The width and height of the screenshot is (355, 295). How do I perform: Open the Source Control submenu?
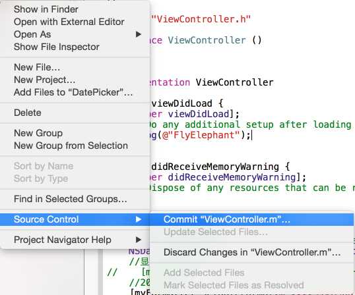click(x=75, y=219)
